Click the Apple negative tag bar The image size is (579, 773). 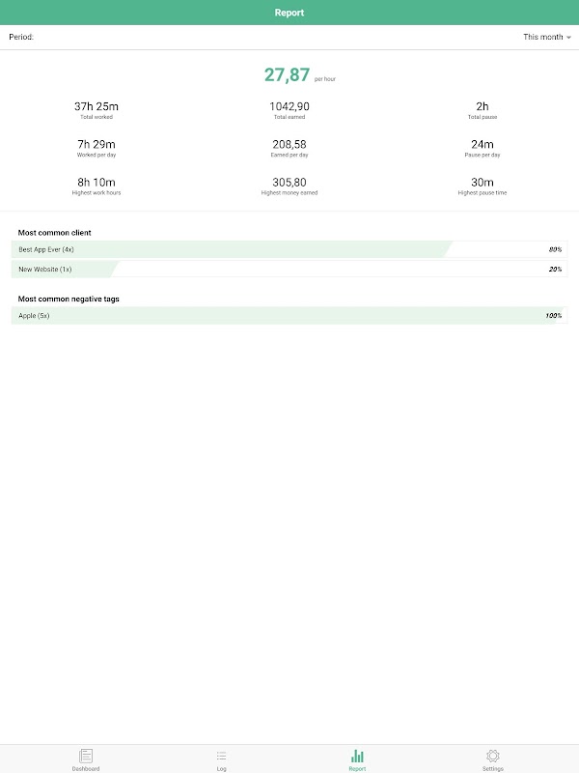289,316
